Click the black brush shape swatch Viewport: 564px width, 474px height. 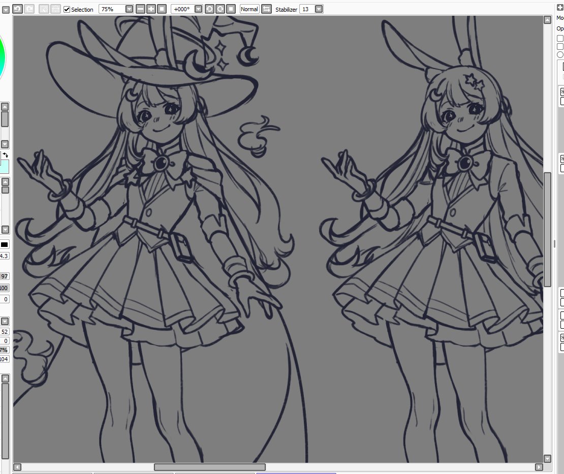tap(4, 244)
